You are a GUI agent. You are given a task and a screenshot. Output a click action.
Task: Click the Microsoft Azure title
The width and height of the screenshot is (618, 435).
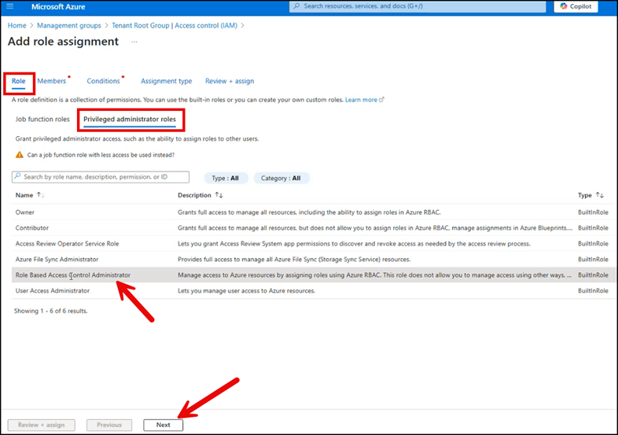(x=58, y=7)
